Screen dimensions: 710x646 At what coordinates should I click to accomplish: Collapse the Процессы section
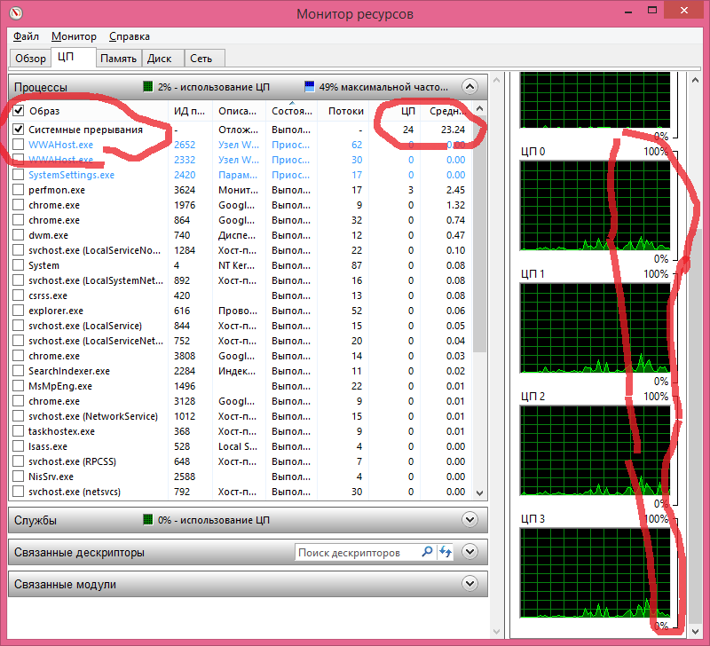tap(470, 86)
